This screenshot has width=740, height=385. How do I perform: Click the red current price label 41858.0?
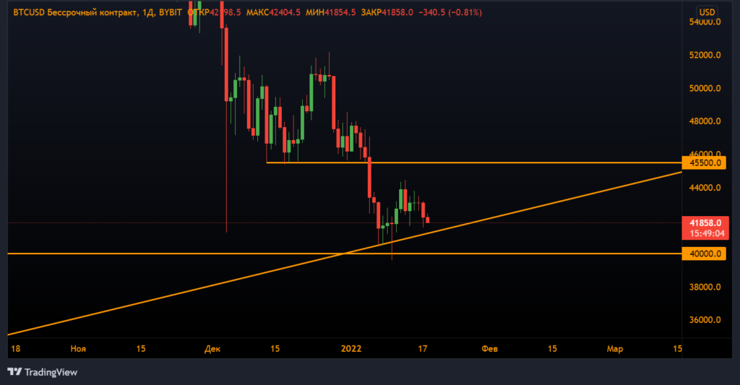click(x=705, y=222)
